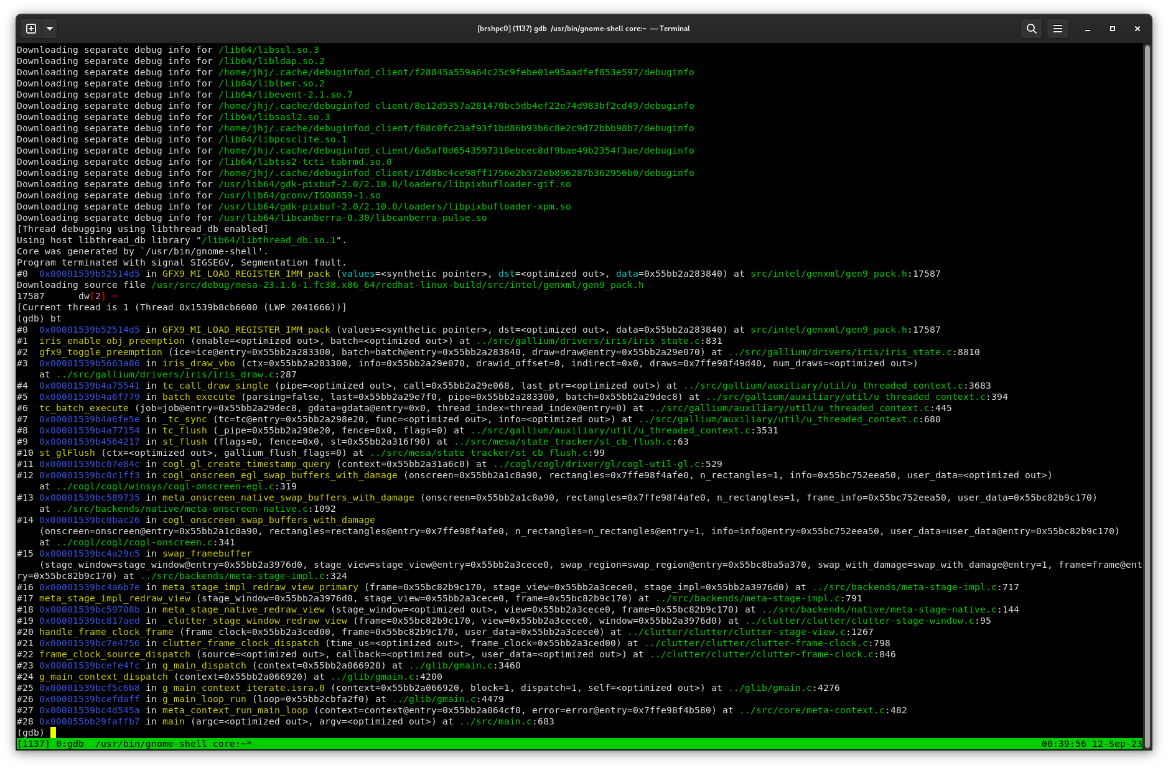Image resolution: width=1168 pixels, height=768 pixels.
Task: Click g_main_context_iterate.isra.0 in frame #25
Action: point(243,688)
